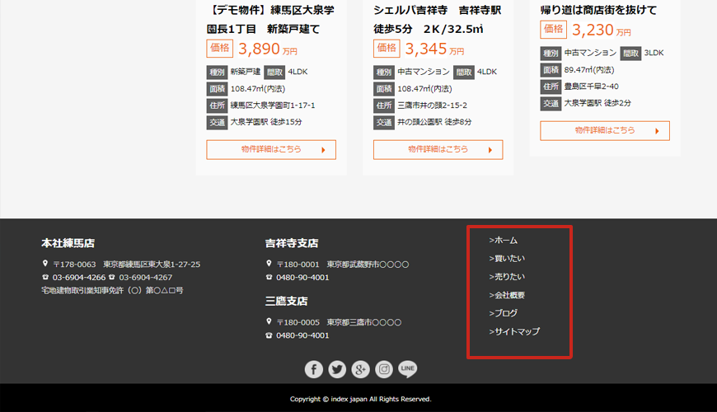
Task: Select 売りたい footer link
Action: pos(507,277)
